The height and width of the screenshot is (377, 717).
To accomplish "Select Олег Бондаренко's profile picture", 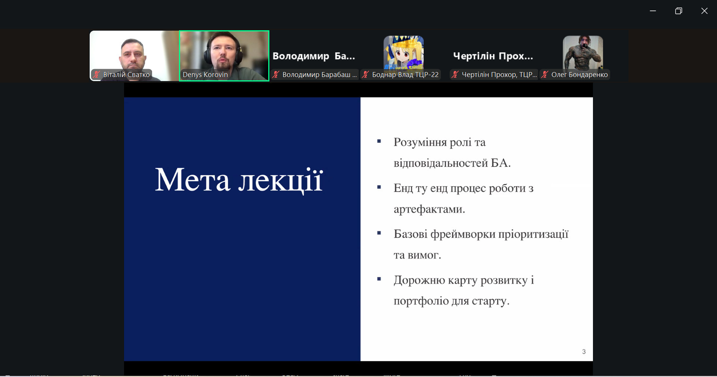I will pyautogui.click(x=583, y=52).
